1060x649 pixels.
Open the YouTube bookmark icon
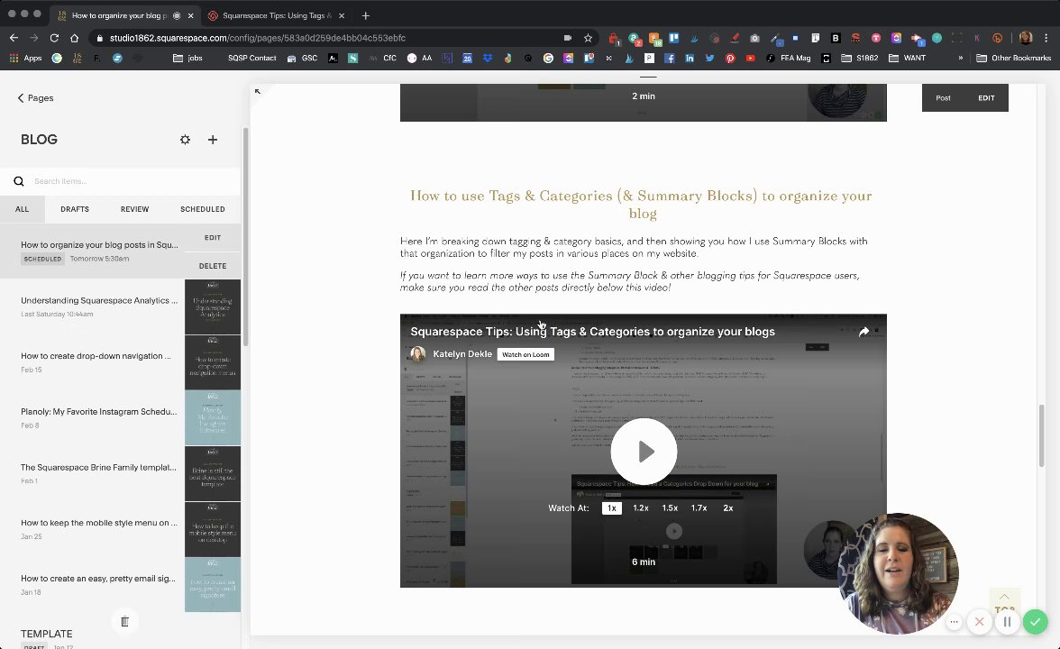(x=750, y=58)
